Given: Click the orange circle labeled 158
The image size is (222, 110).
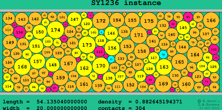Looking at the screenshot, I should click(x=142, y=51).
